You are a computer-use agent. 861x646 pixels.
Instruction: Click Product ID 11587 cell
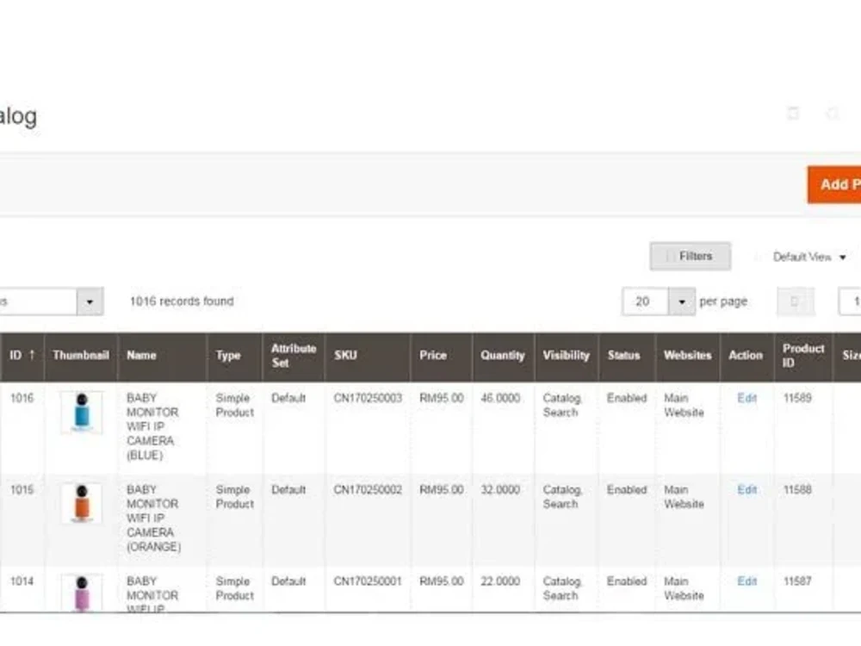pos(797,581)
